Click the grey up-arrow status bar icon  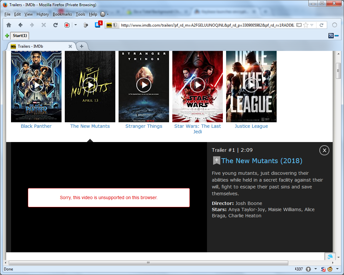click(308, 269)
